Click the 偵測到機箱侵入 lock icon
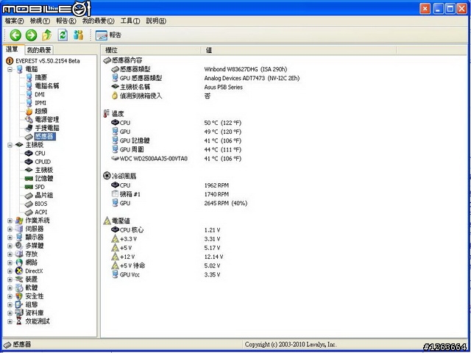This screenshot has width=471, height=353. pos(115,96)
